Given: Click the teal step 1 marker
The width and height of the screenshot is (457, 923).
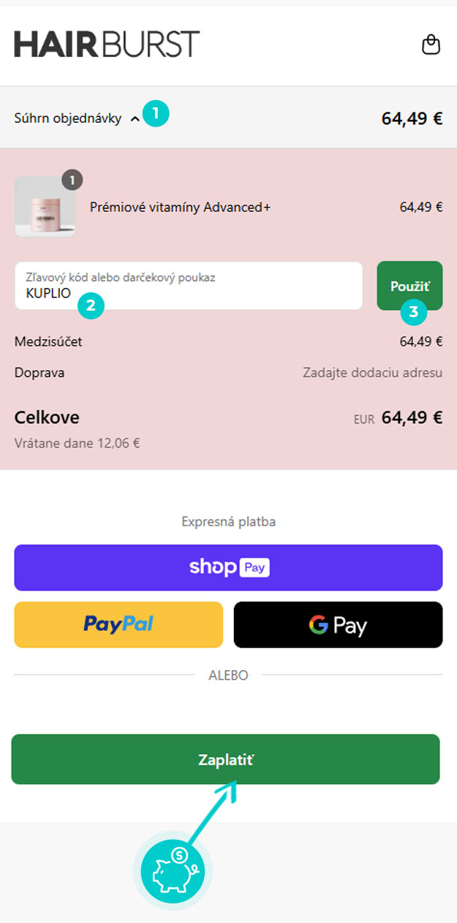Looking at the screenshot, I should (x=156, y=114).
